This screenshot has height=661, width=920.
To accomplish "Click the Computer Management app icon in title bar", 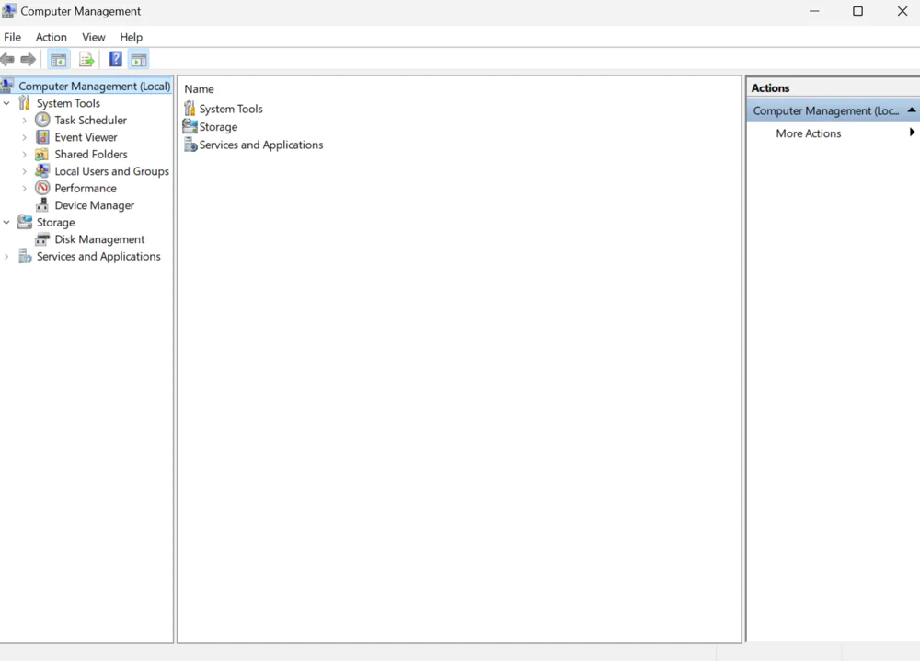I will (x=9, y=10).
